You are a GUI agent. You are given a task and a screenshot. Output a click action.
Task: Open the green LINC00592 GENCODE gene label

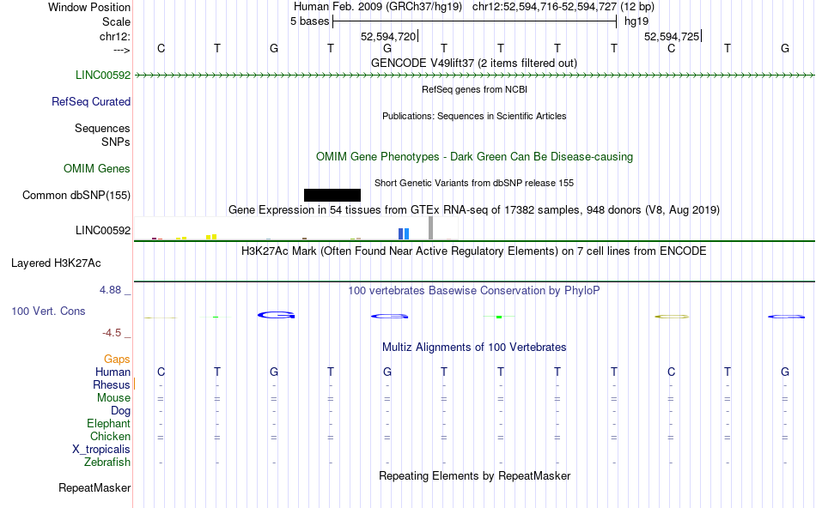point(103,75)
